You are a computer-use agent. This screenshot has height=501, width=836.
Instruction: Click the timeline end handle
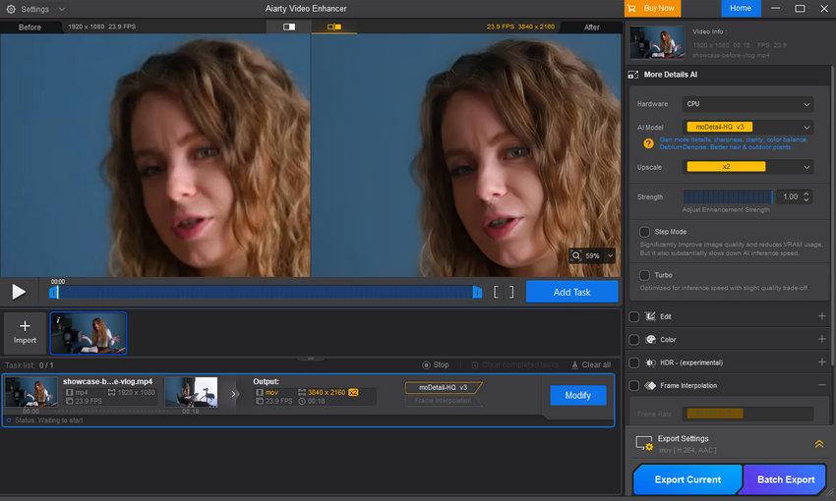[x=477, y=293]
